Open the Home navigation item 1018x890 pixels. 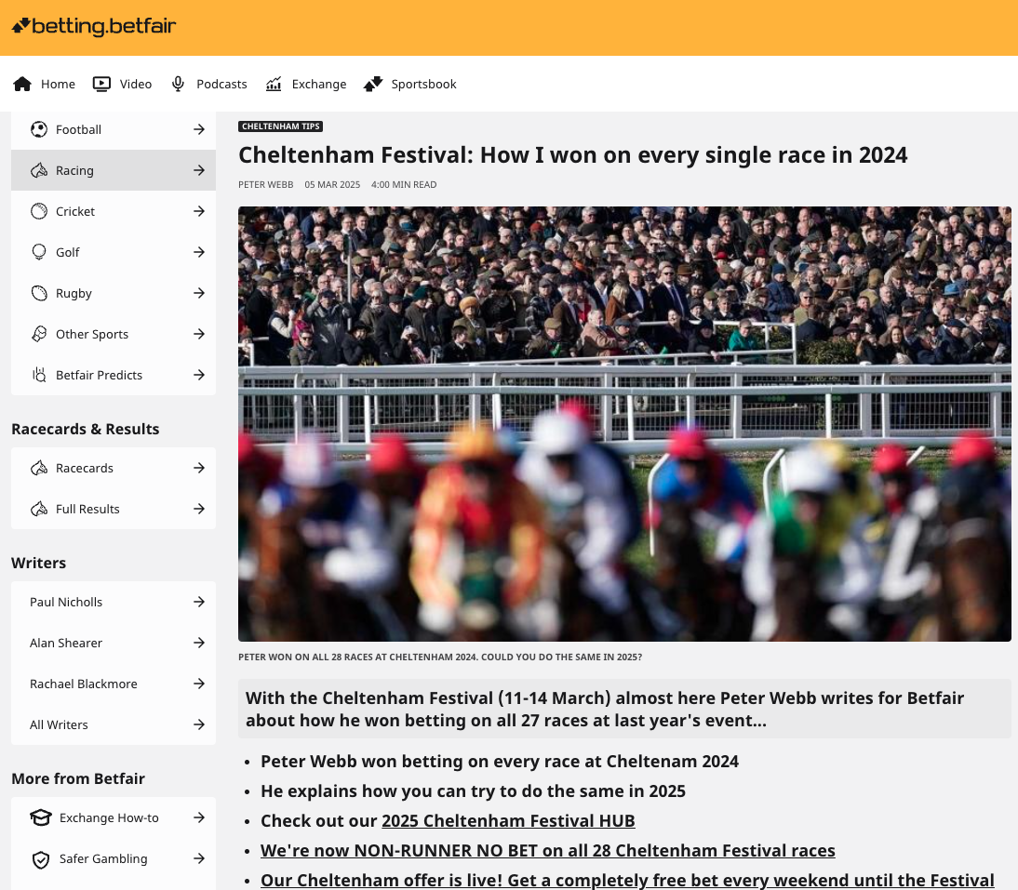point(44,84)
